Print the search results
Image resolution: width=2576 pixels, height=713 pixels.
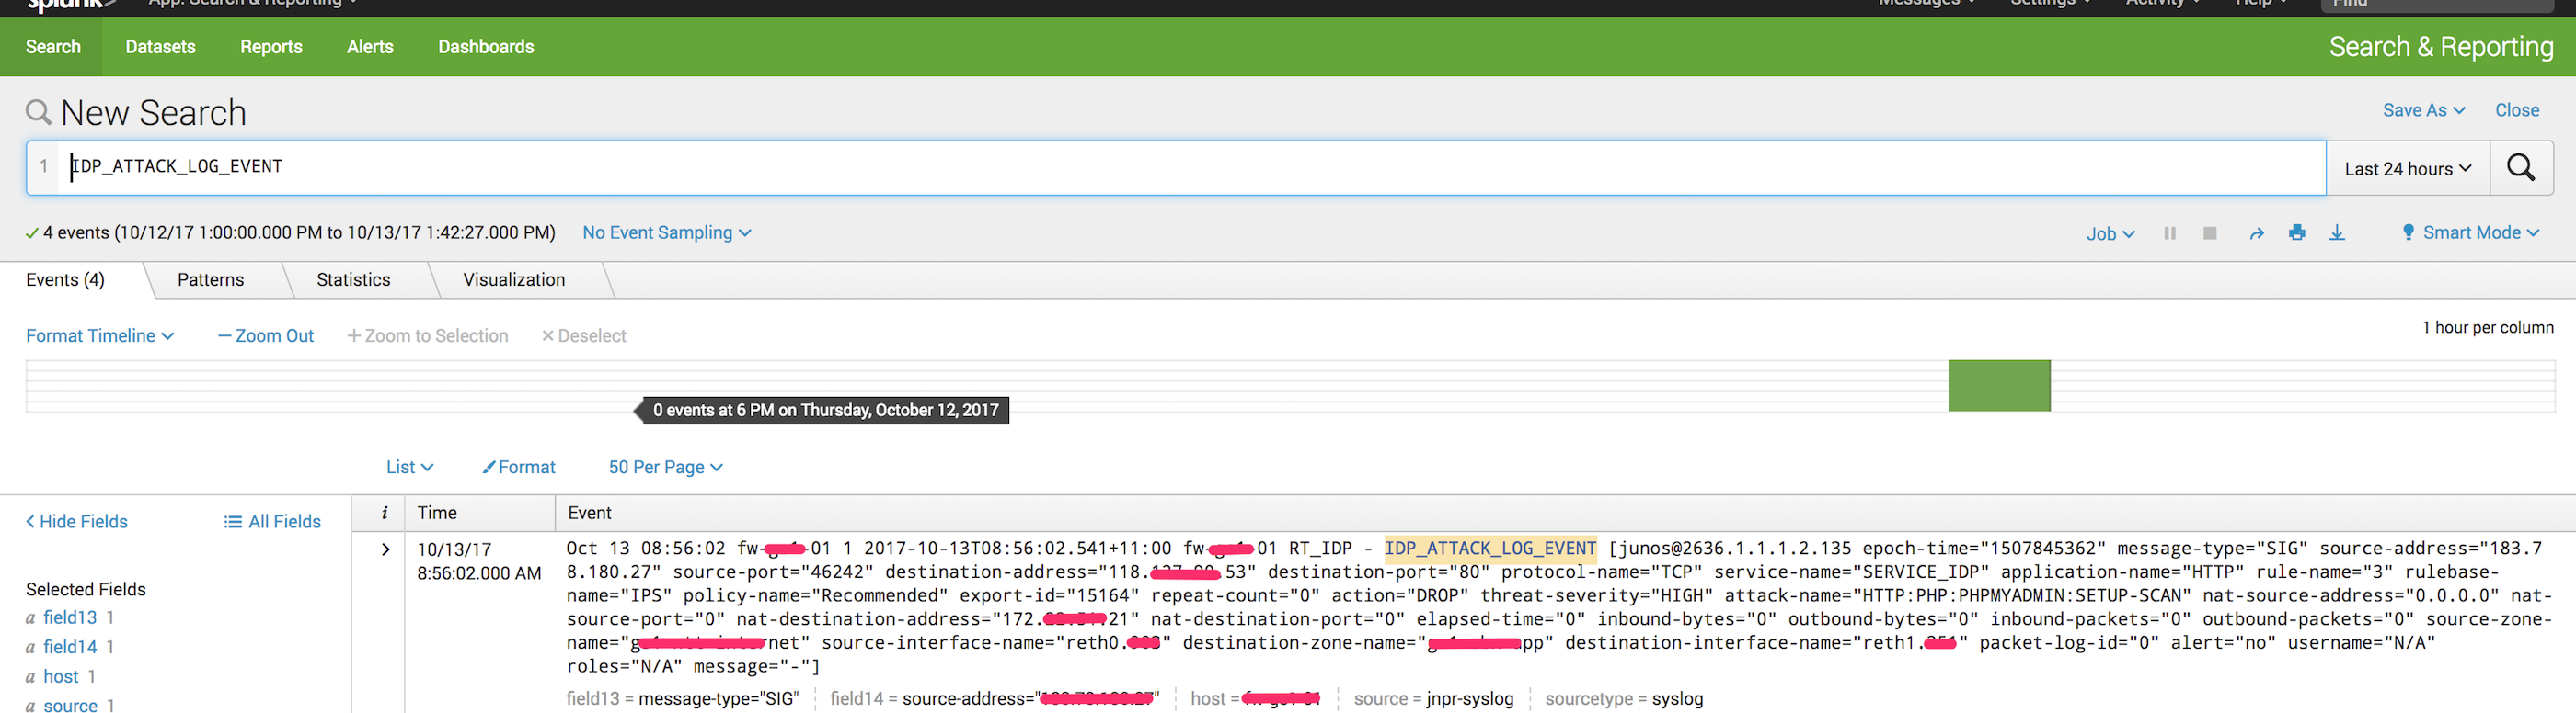(x=2297, y=232)
